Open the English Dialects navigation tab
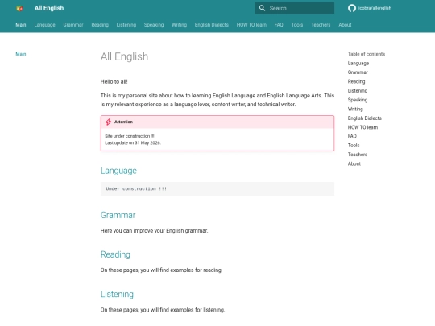The image size is (435, 326). [212, 25]
